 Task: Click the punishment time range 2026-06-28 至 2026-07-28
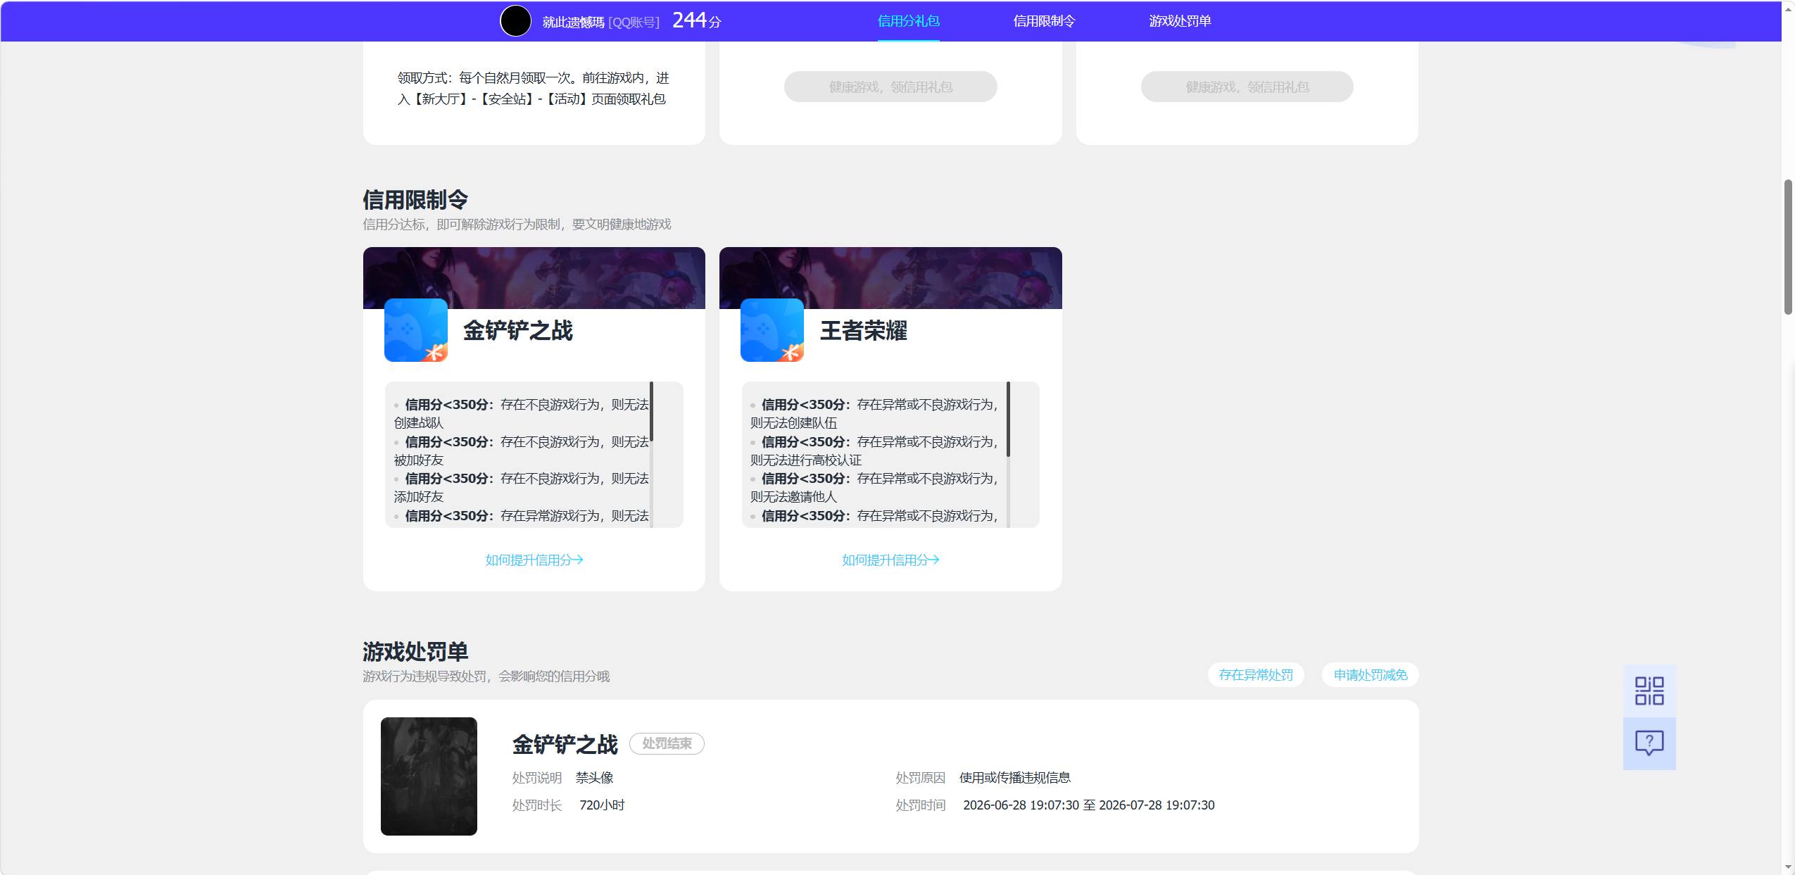coord(1089,805)
